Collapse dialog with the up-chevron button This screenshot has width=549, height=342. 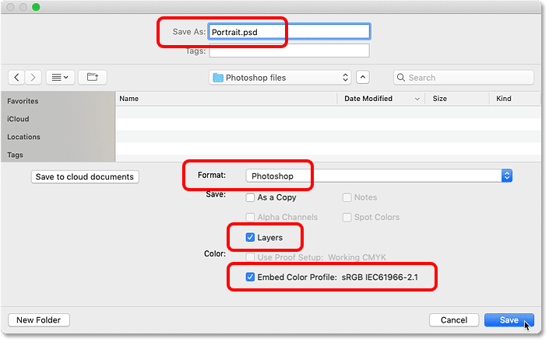click(363, 77)
